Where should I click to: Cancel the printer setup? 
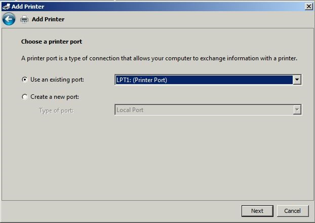293,211
